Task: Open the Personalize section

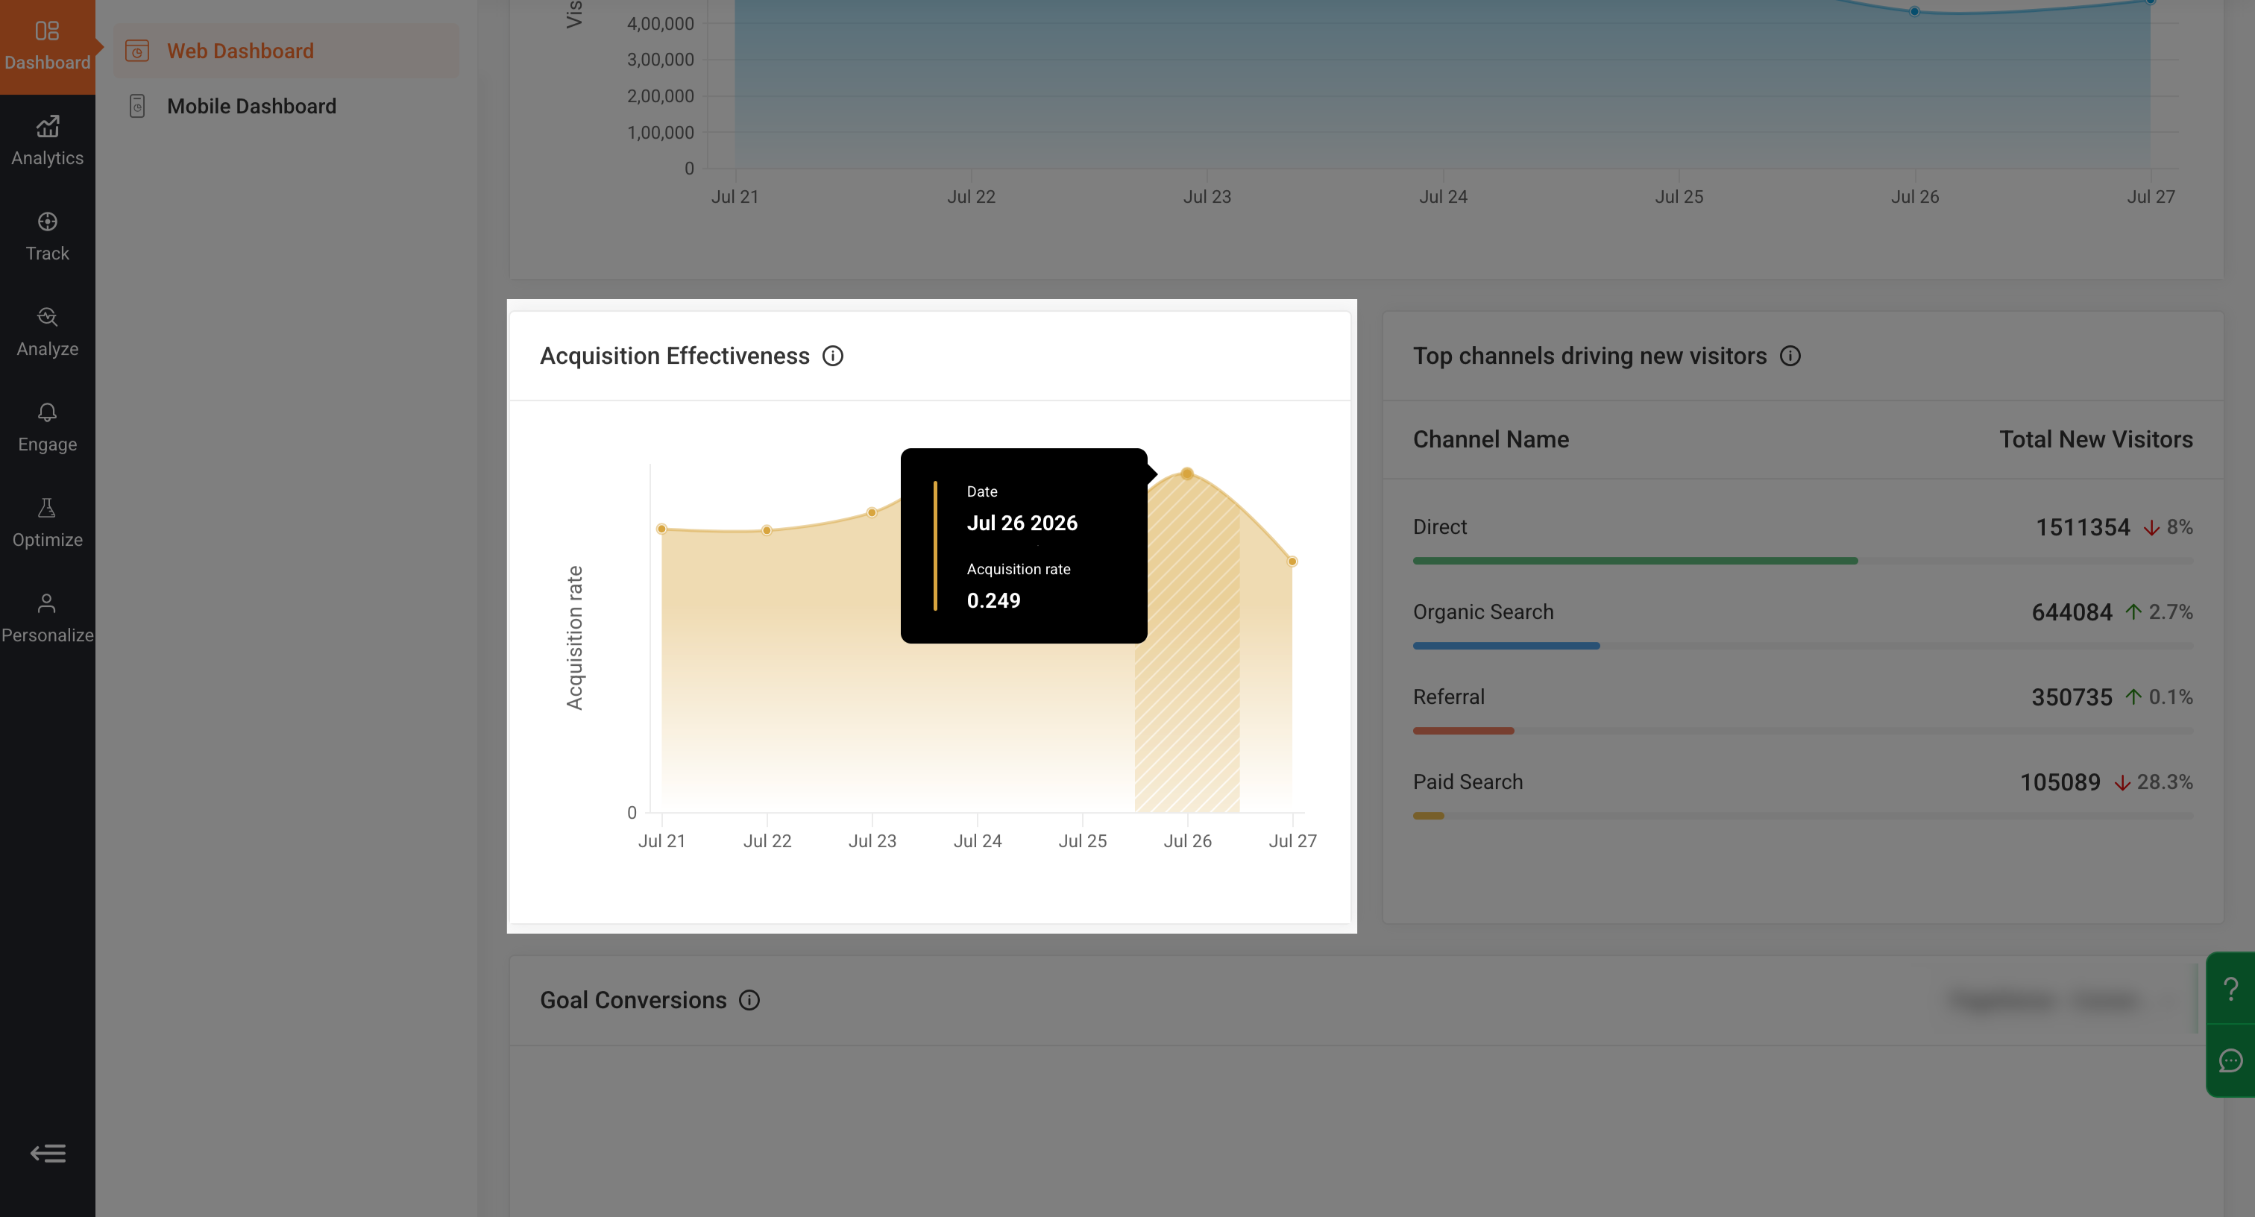Action: [x=47, y=619]
